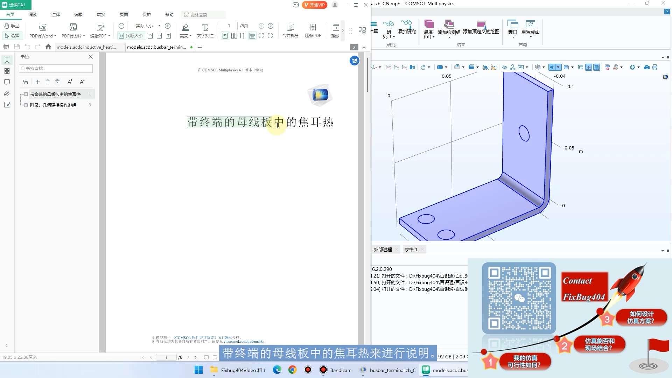Toggle the grid display in COMSOL graphics toolbar
Image resolution: width=672 pixels, height=378 pixels.
point(597,67)
